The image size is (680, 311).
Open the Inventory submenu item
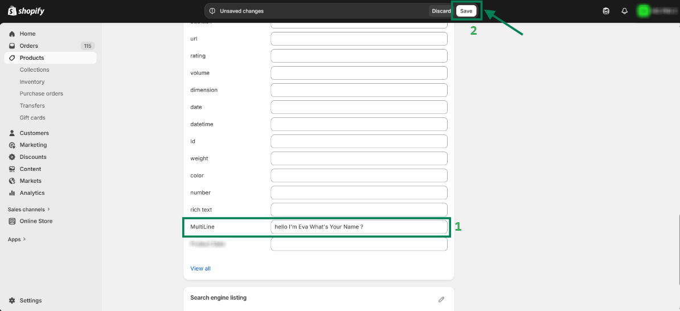[x=32, y=82]
